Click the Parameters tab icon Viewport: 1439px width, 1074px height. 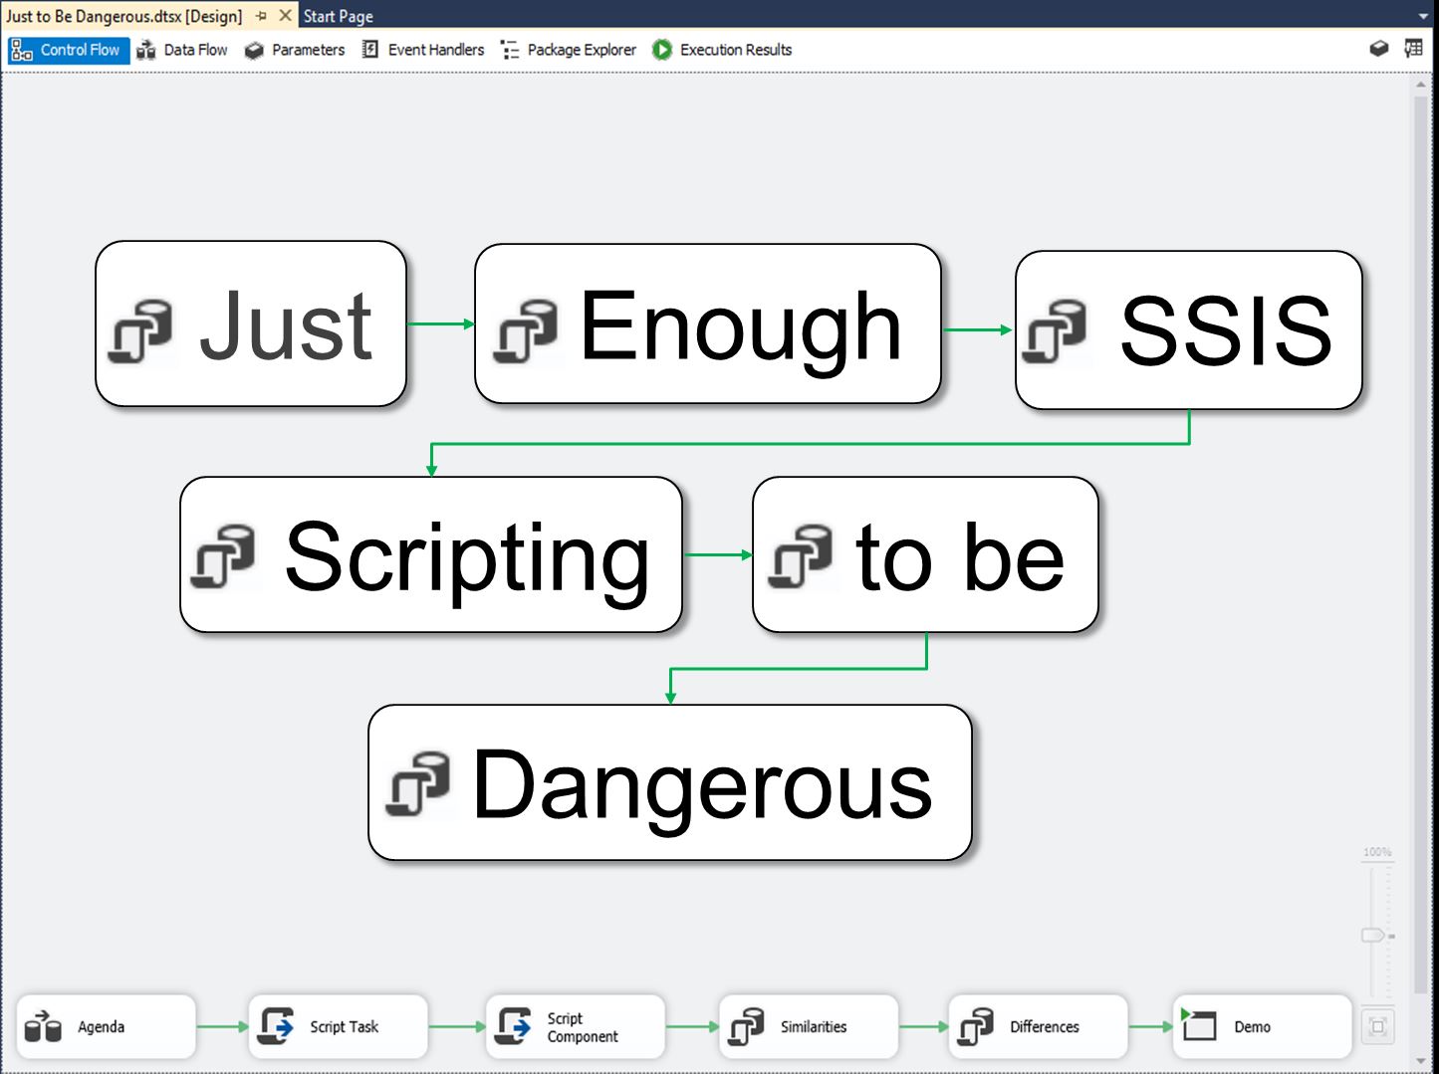click(254, 50)
